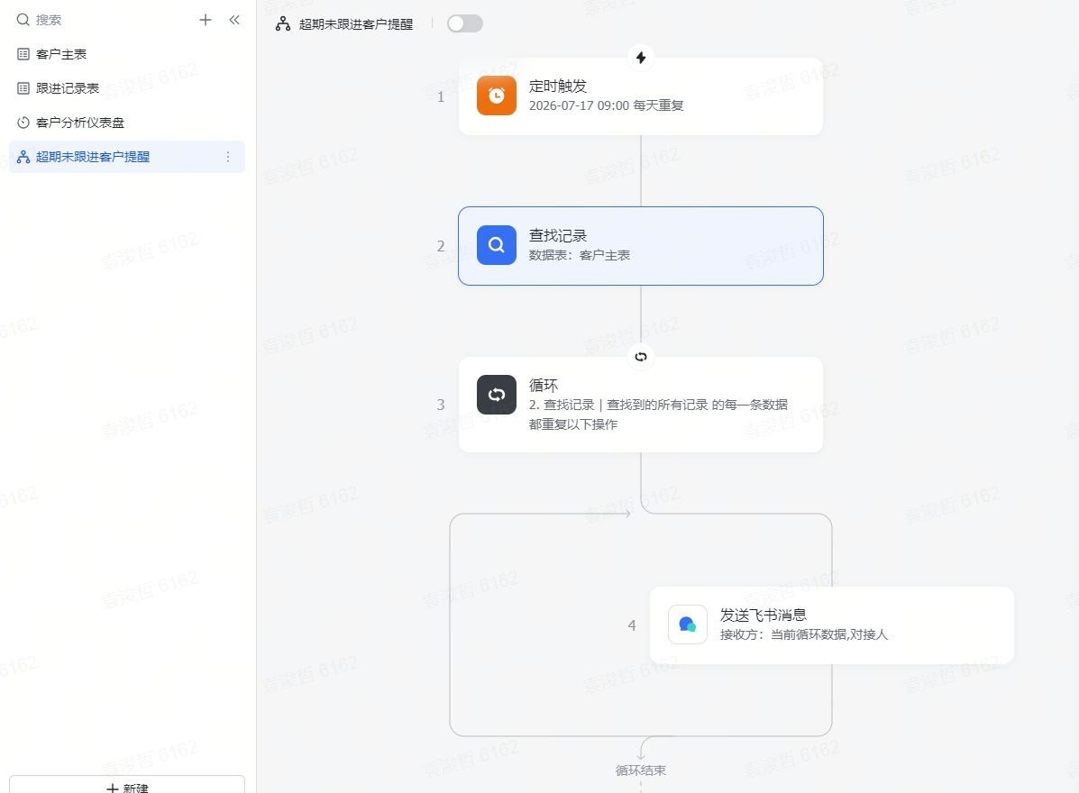This screenshot has width=1079, height=793.
Task: Click the text 接收方：当前循环数据,对接人
Action: [x=804, y=634]
